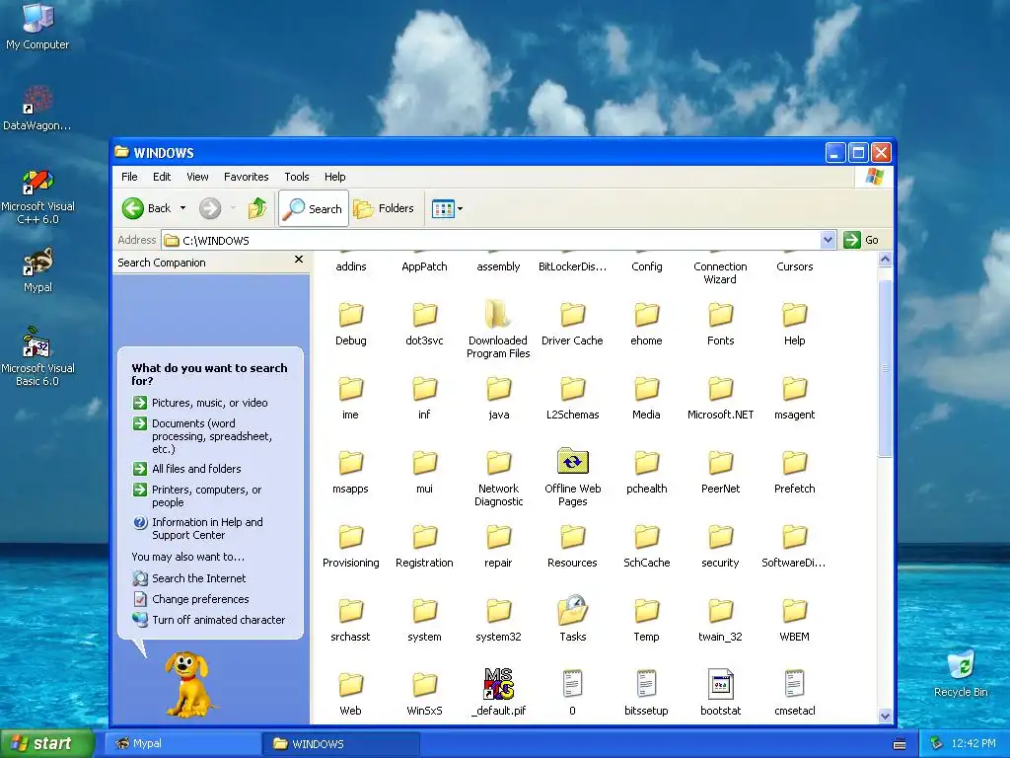Open the Tools menu
The width and height of the screenshot is (1010, 758).
pyautogui.click(x=296, y=177)
